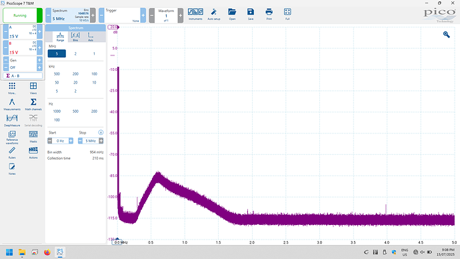The height and width of the screenshot is (259, 460).
Task: Open Firefox from the taskbar
Action: pos(47,252)
